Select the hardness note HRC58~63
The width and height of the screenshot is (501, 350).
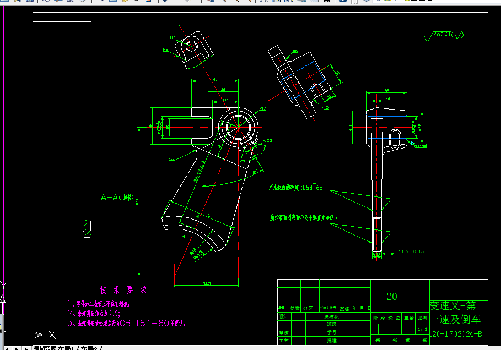(296, 187)
